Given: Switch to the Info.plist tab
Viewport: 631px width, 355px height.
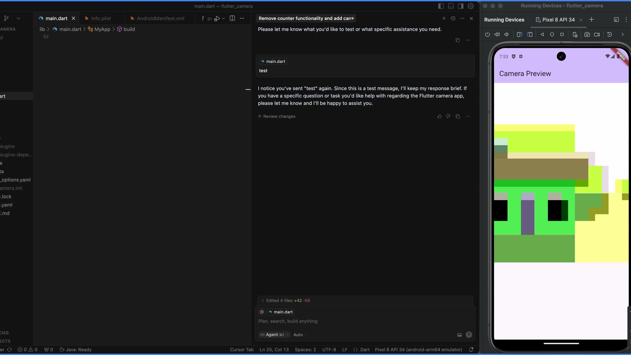Looking at the screenshot, I should (101, 18).
